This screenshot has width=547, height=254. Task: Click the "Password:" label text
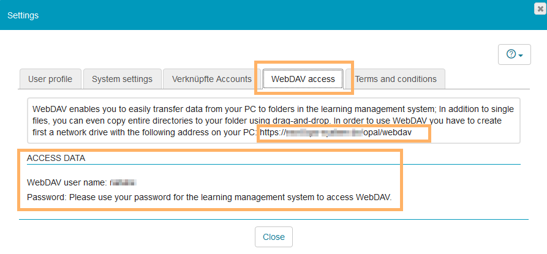click(x=47, y=198)
